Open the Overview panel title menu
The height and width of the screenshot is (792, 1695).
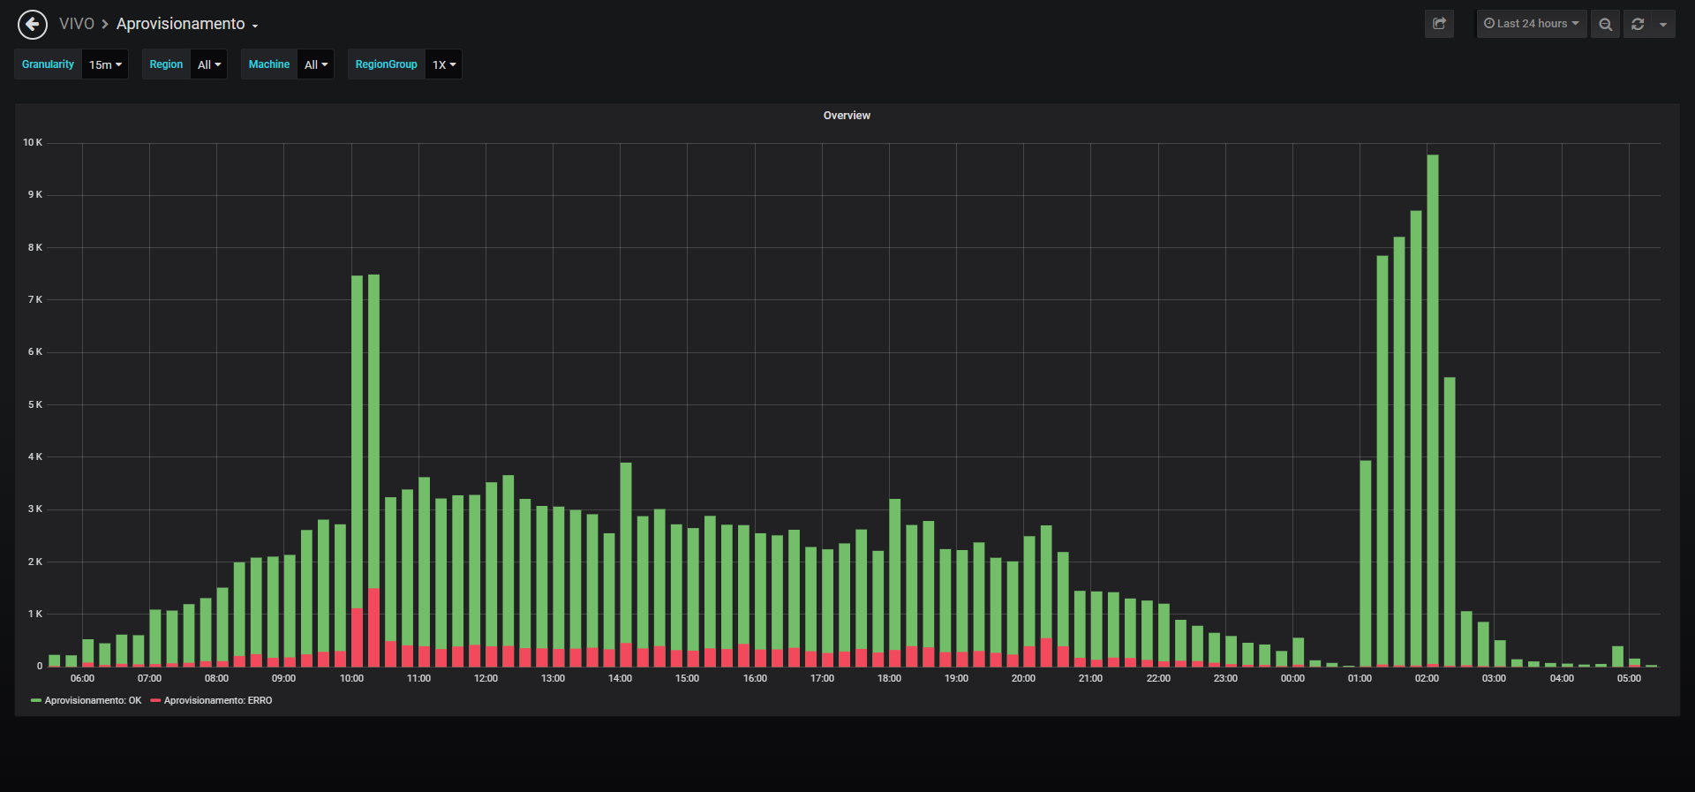[847, 116]
